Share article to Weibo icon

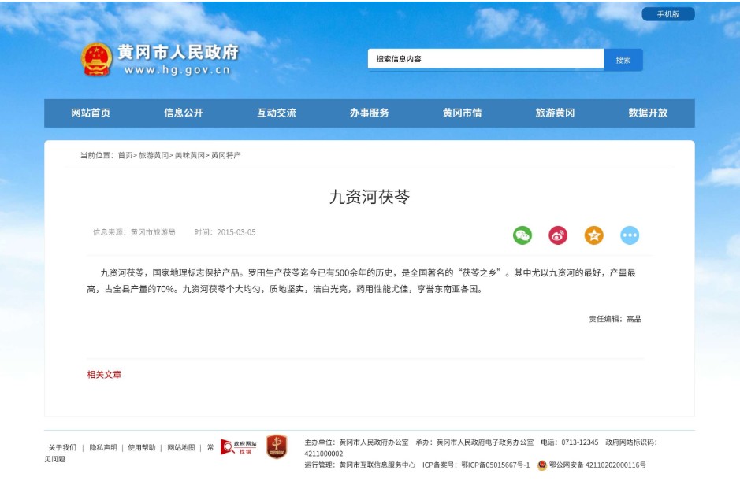pos(558,235)
